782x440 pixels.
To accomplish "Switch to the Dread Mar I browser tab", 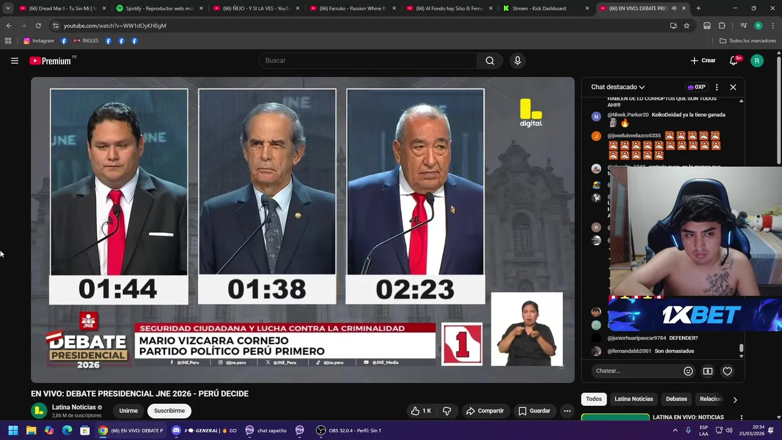I will 64,9.
